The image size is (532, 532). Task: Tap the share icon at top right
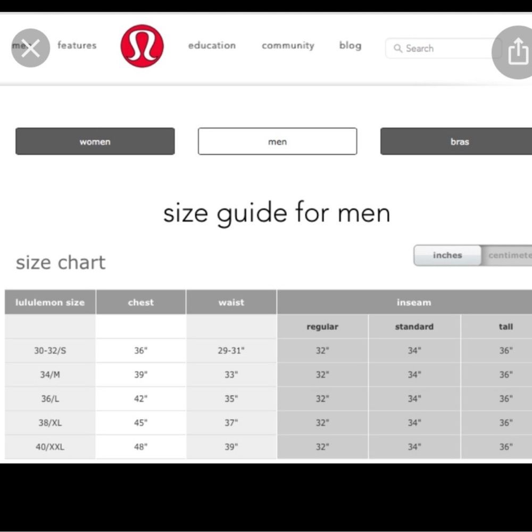pyautogui.click(x=517, y=52)
